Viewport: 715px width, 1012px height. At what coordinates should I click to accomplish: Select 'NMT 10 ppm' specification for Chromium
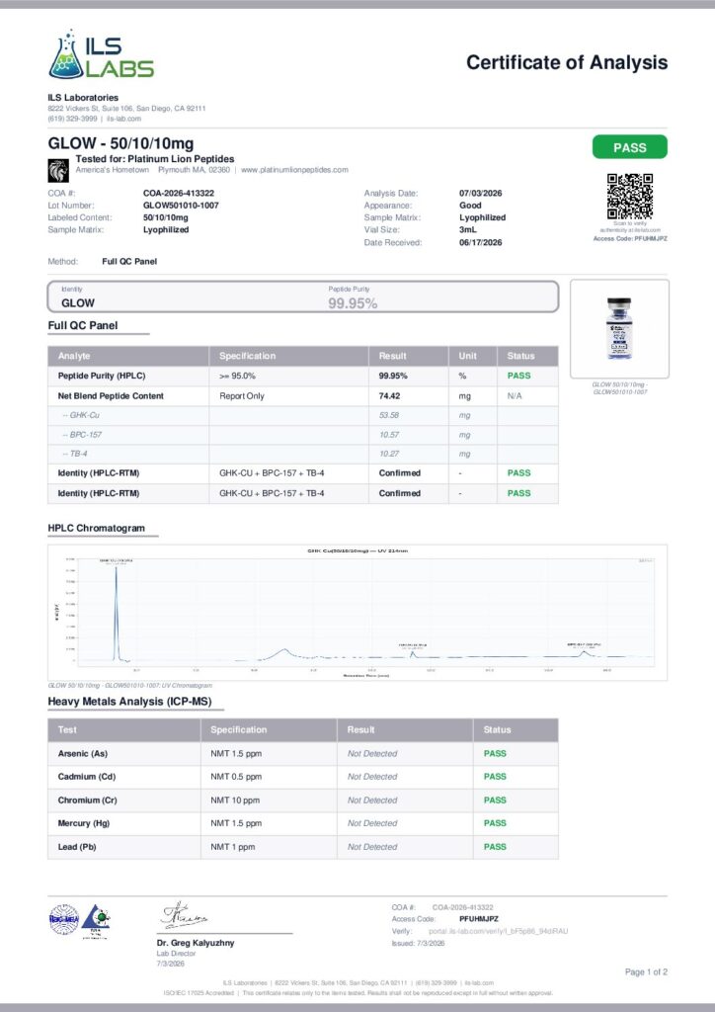235,801
